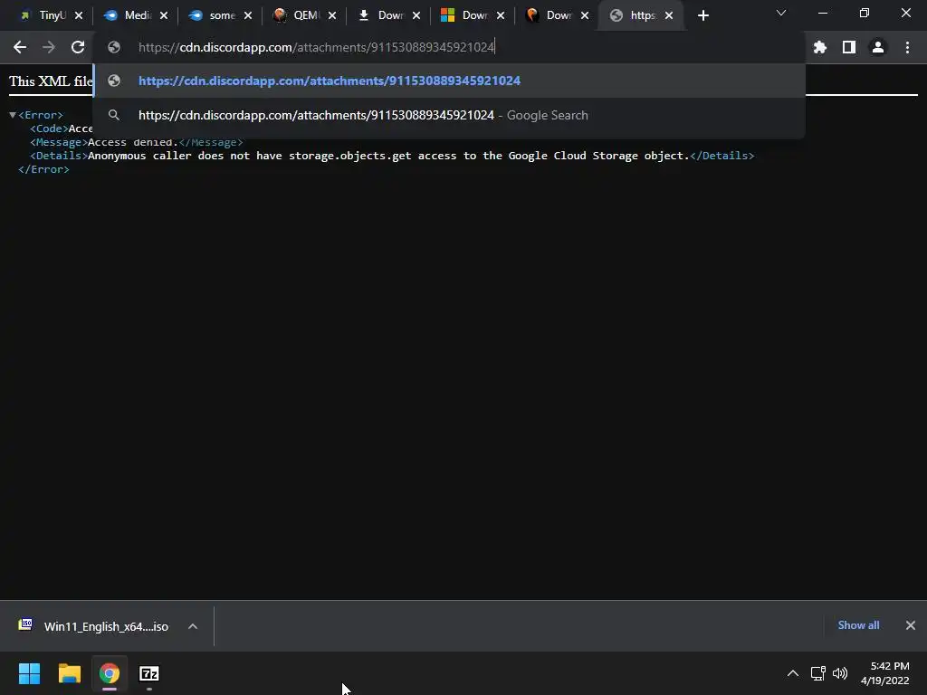927x695 pixels.
Task: Click in the address bar URL field
Action: click(x=449, y=47)
